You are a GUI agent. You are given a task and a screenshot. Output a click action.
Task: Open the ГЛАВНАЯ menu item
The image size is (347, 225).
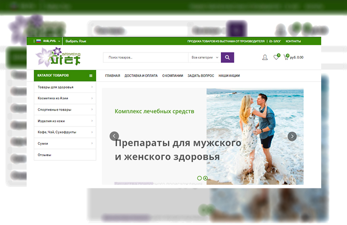pyautogui.click(x=113, y=75)
